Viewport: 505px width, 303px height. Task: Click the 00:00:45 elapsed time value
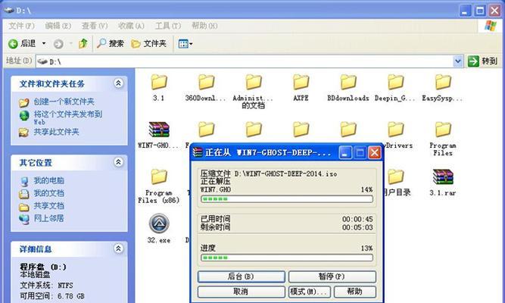click(357, 220)
